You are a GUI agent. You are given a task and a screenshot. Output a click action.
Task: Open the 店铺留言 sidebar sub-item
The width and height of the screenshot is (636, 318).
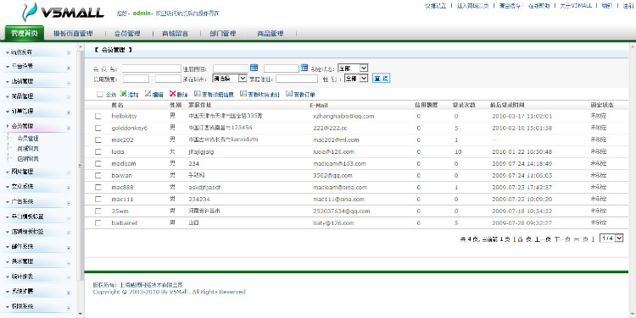(x=28, y=159)
